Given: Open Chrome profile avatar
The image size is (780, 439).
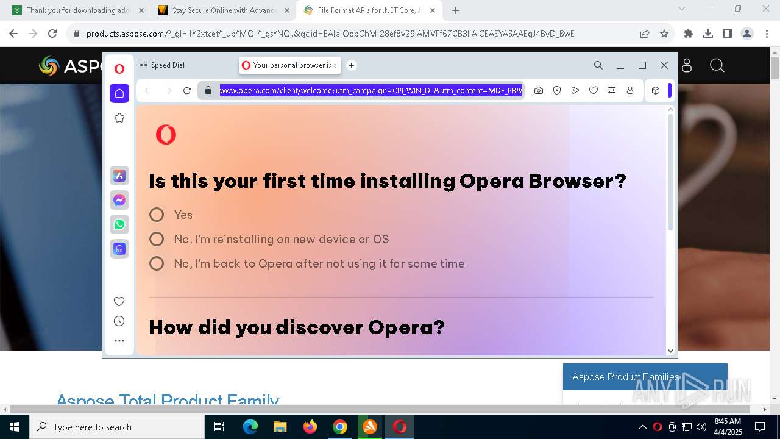Looking at the screenshot, I should (747, 34).
